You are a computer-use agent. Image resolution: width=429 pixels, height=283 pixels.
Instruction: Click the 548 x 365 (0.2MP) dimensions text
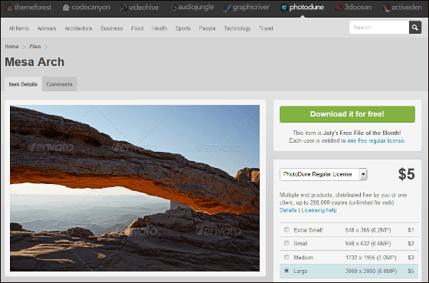pos(368,230)
